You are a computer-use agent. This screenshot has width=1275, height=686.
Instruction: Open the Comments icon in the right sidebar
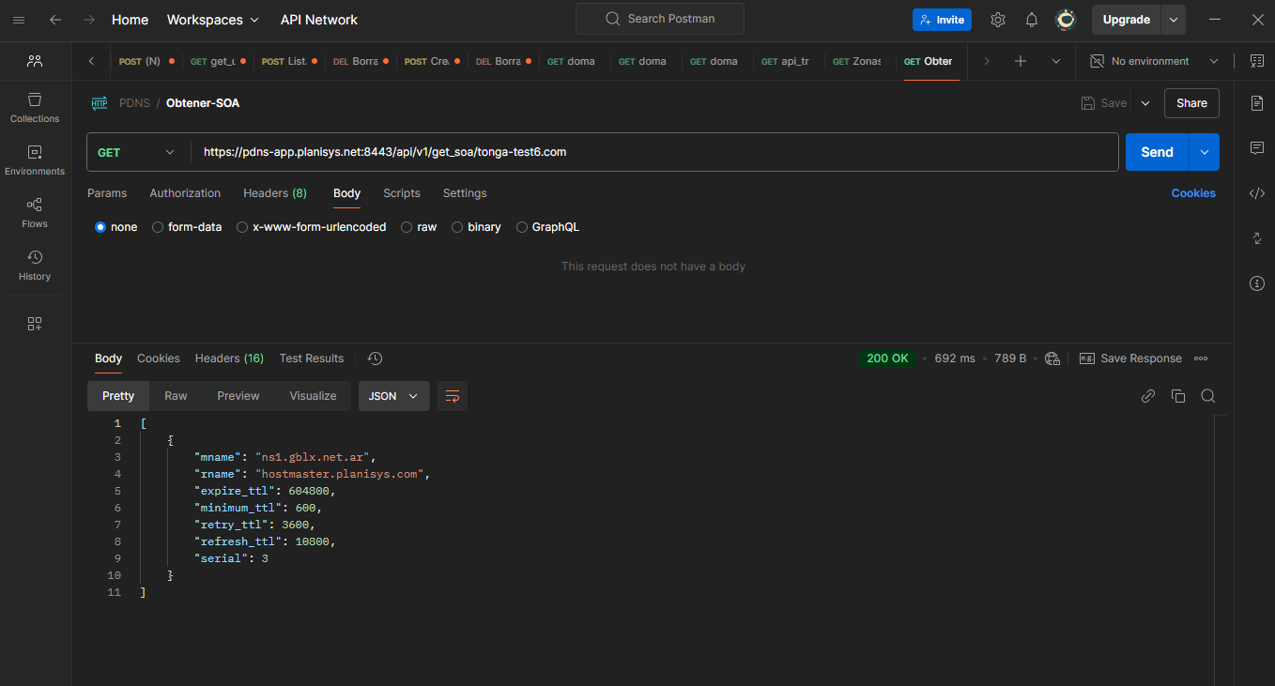(x=1257, y=148)
